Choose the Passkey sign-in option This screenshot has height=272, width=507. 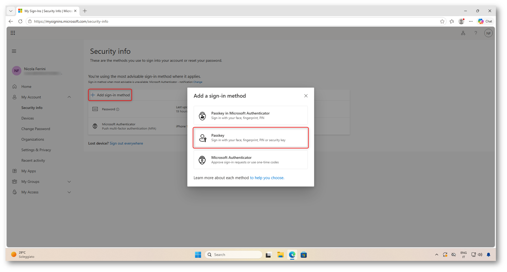tap(251, 138)
